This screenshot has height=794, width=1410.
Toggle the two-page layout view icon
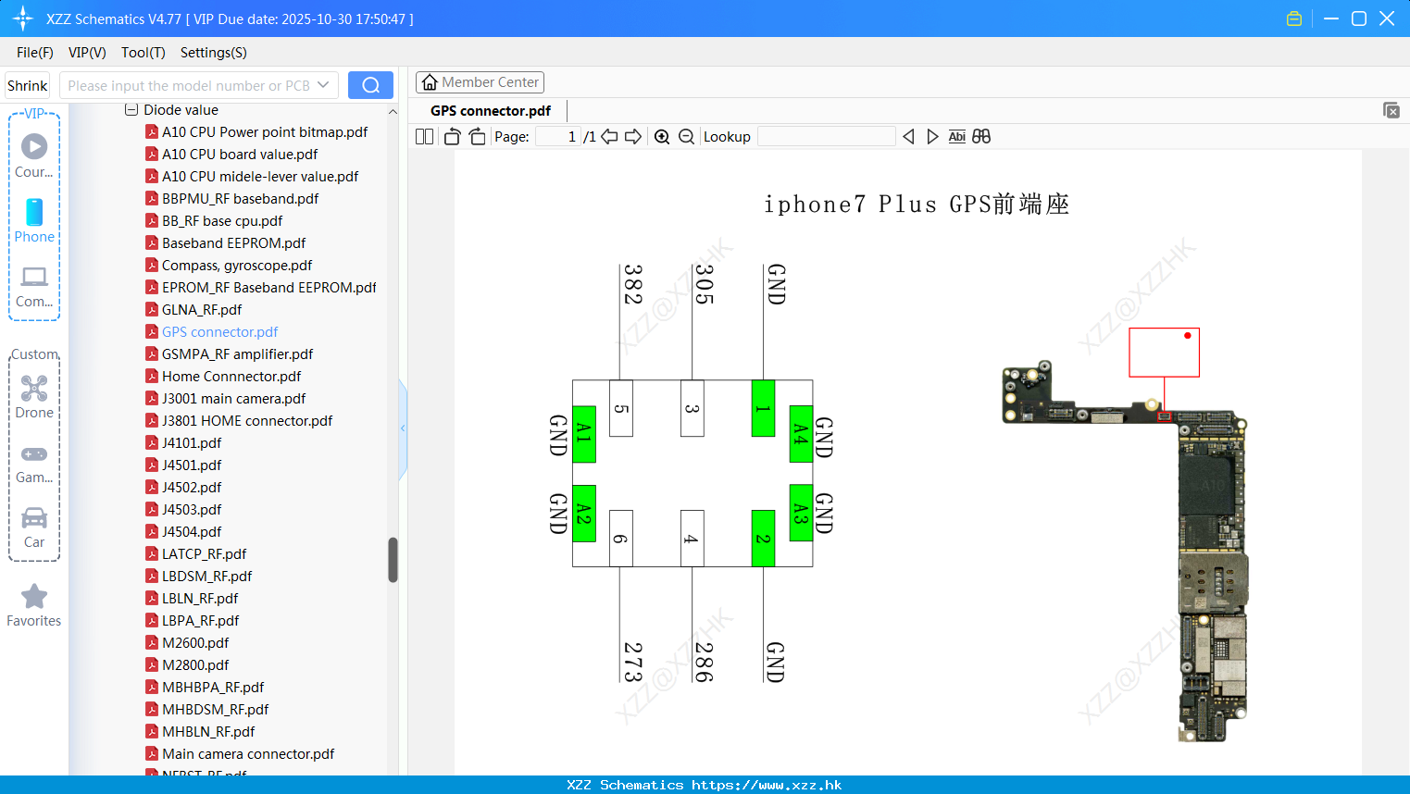point(425,137)
